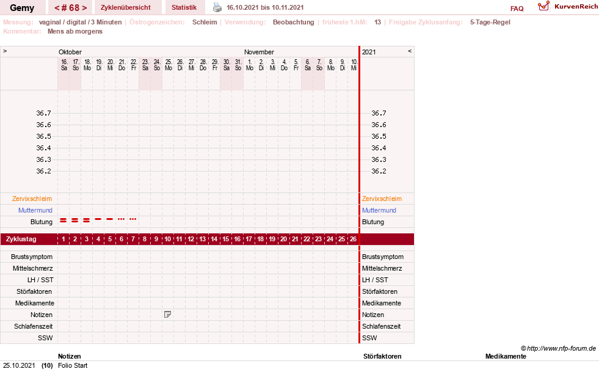Click left 36.7 temperature label
The image size is (599, 380).
pyautogui.click(x=43, y=113)
